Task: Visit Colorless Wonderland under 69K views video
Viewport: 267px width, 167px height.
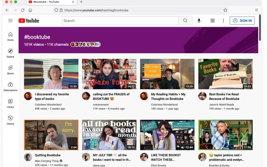Action: pyautogui.click(x=48, y=105)
